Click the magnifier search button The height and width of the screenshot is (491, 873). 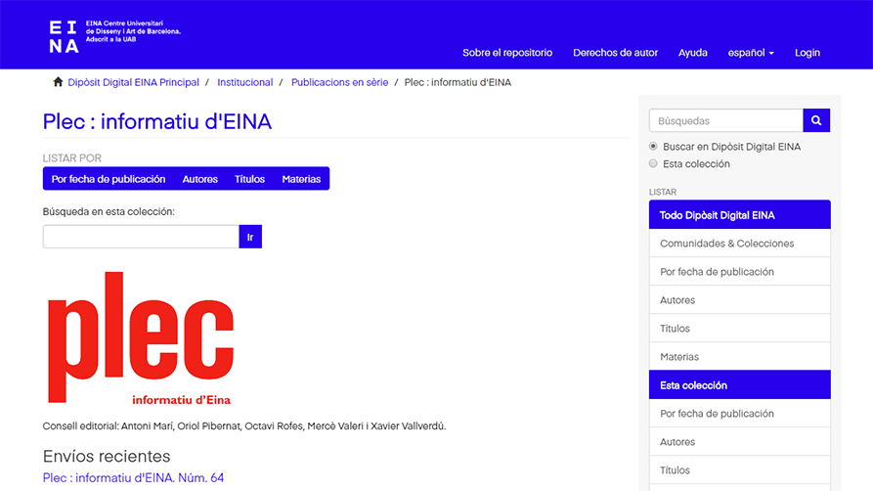click(816, 120)
